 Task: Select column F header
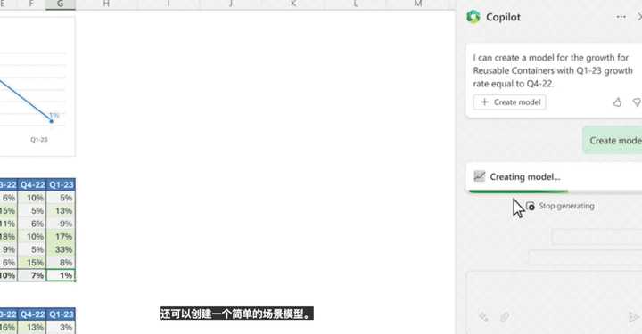pyautogui.click(x=31, y=4)
